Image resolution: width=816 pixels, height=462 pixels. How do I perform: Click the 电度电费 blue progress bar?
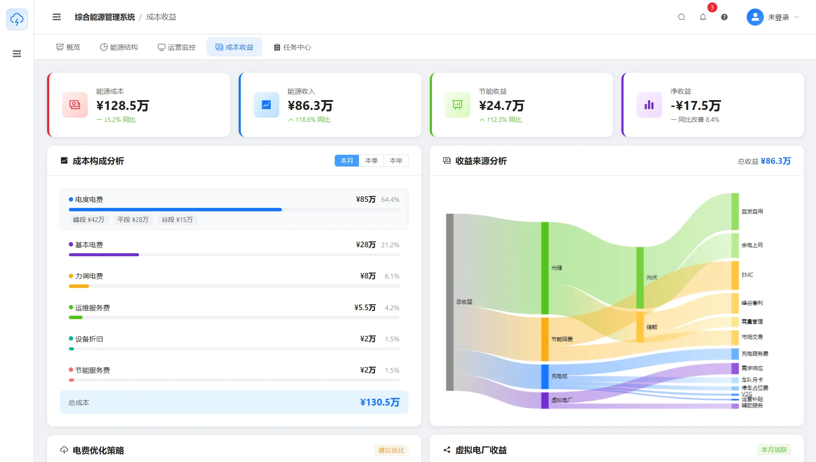coord(175,210)
